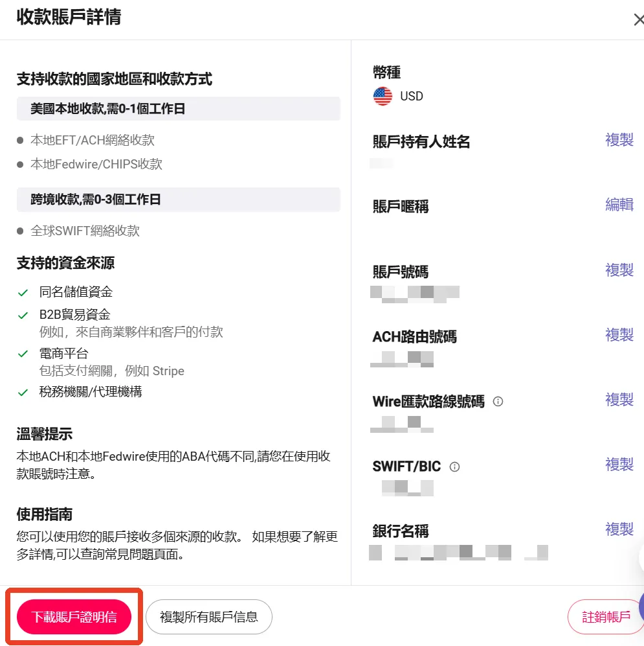Edit the 賬戶暱稱 field
Screen dimensions: 644x646
click(x=619, y=204)
